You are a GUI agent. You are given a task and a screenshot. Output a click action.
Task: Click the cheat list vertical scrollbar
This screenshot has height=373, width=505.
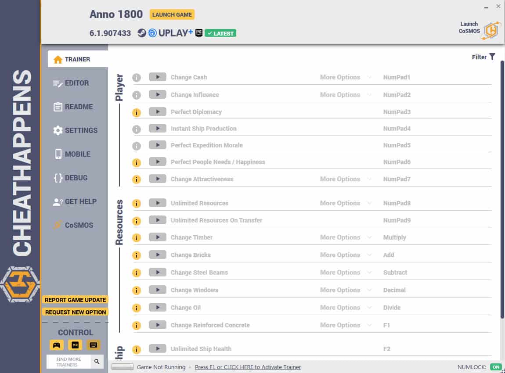502,190
